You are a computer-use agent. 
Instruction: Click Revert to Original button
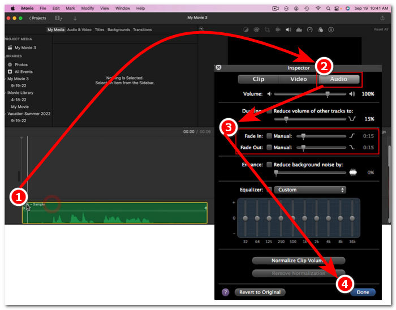(260, 292)
